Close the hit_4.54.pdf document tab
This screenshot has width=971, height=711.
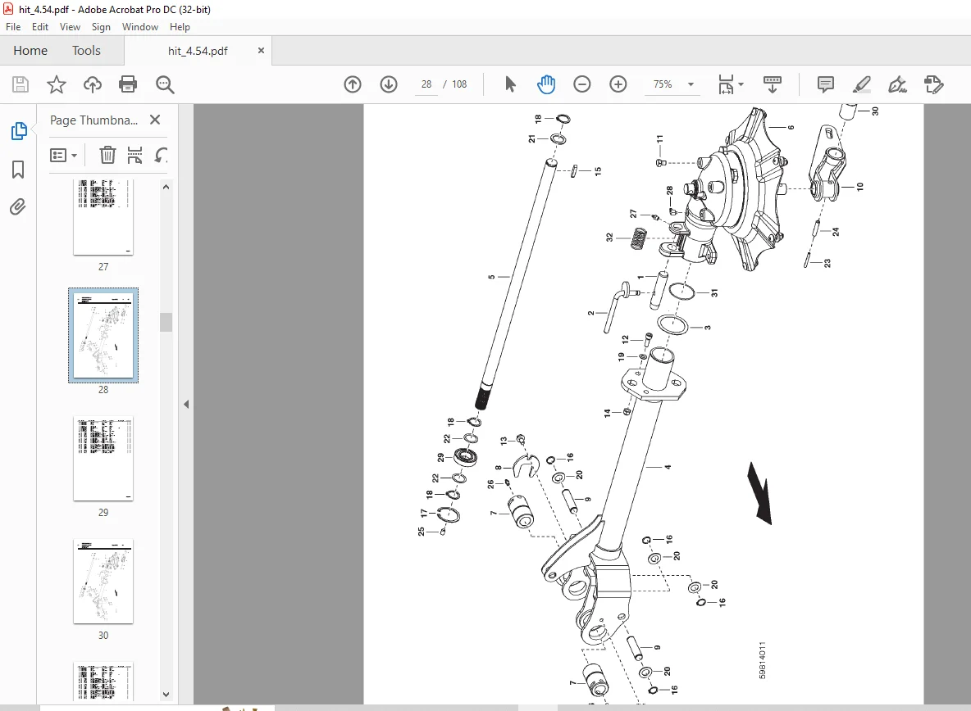click(261, 51)
